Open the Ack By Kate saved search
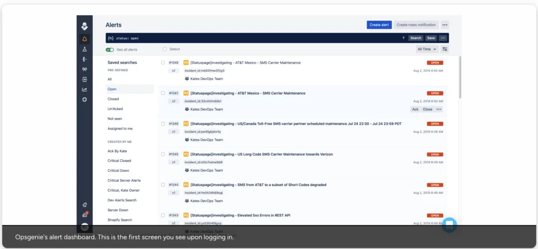Image resolution: width=538 pixels, height=249 pixels. pos(117,151)
